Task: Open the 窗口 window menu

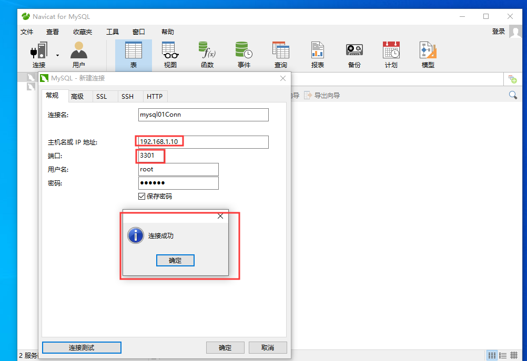Action: tap(139, 32)
